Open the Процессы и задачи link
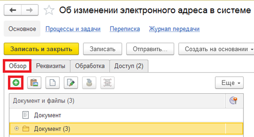 [73, 29]
